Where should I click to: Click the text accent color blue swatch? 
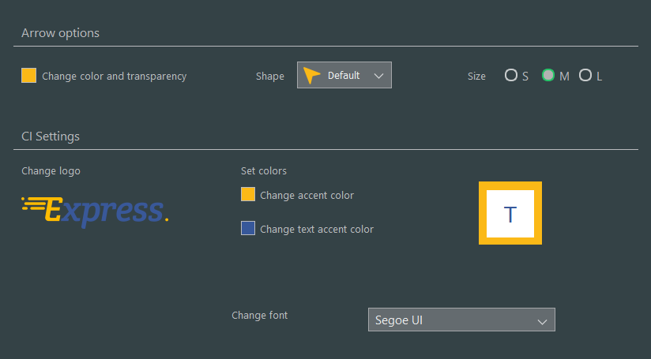(x=248, y=228)
